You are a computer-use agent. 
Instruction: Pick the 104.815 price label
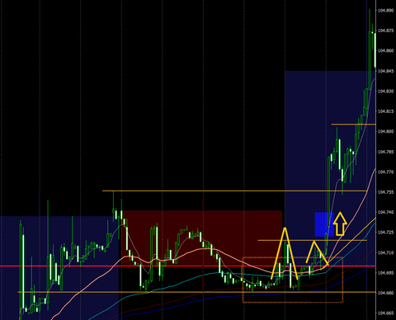tap(385, 111)
